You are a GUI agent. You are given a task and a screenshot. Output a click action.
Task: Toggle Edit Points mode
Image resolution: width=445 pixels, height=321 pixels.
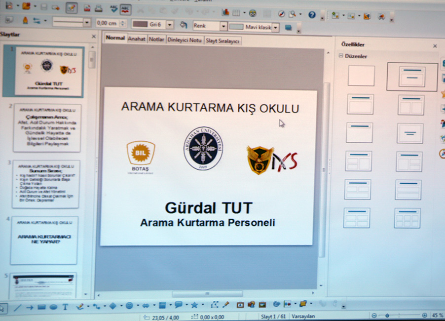(x=214, y=305)
